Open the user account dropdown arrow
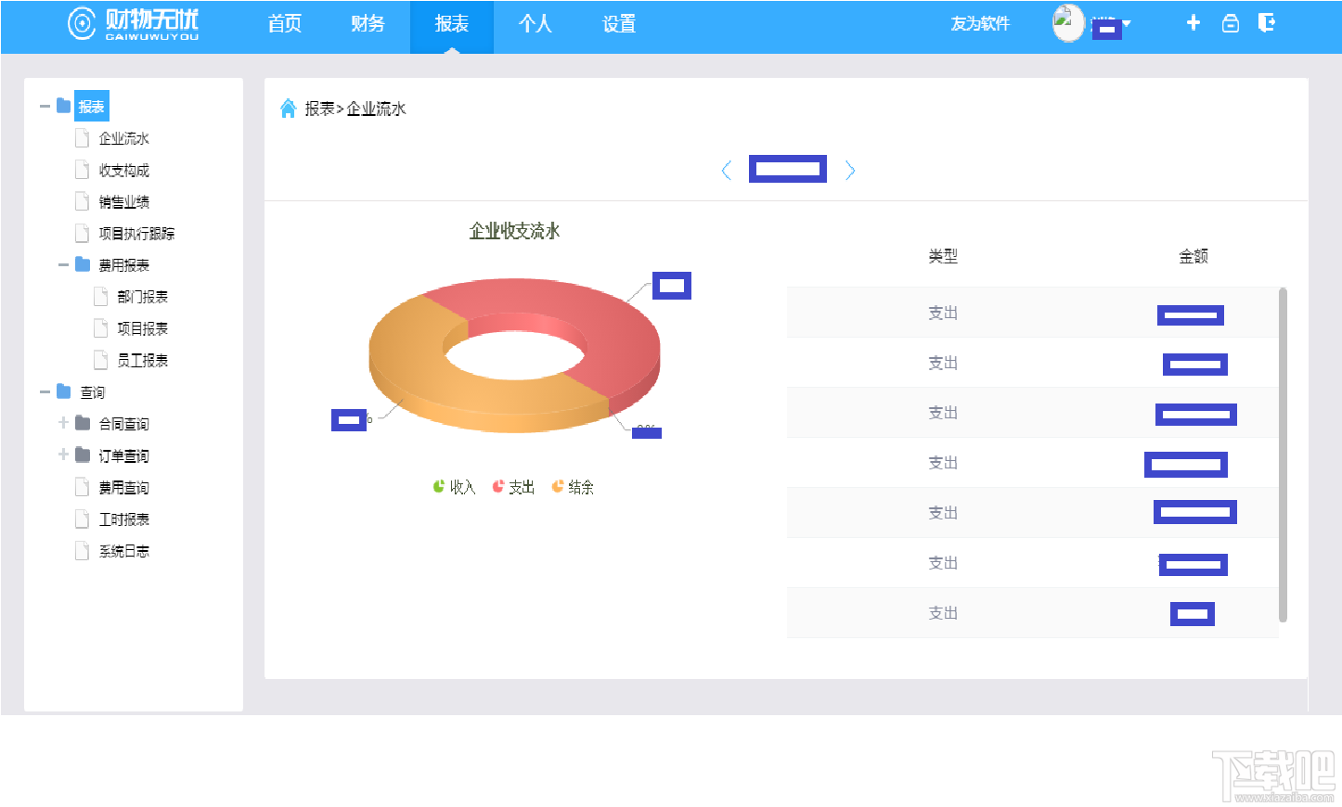The width and height of the screenshot is (1342, 807). coord(1127,24)
